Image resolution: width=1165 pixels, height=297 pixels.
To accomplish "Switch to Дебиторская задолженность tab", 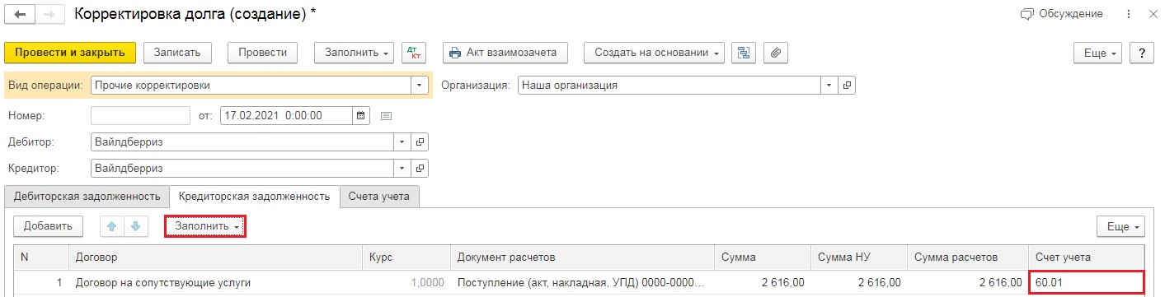I will pos(87,197).
